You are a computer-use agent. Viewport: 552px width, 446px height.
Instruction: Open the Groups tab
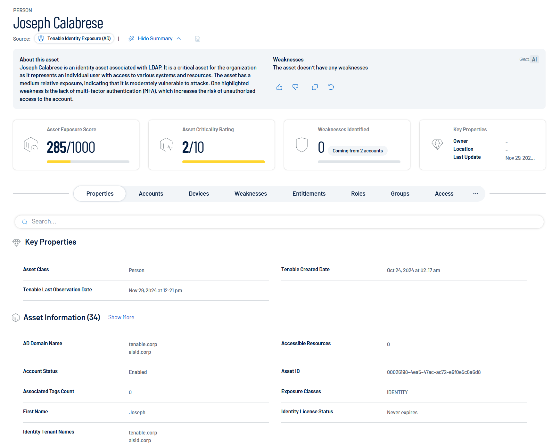400,194
